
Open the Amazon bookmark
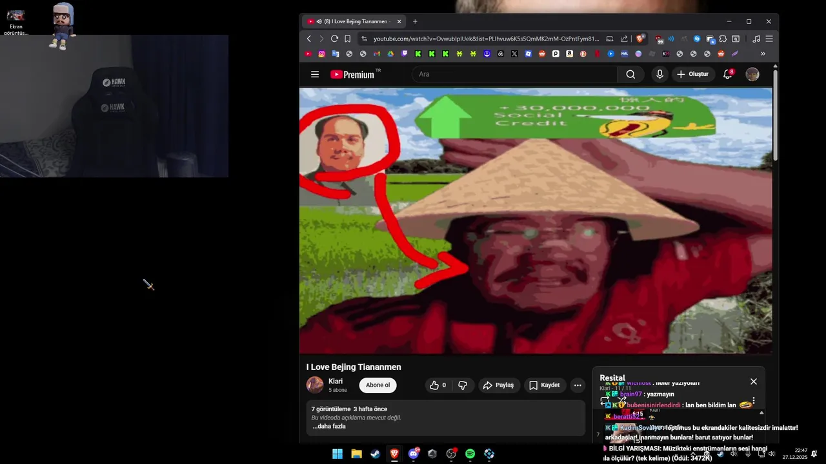(569, 54)
